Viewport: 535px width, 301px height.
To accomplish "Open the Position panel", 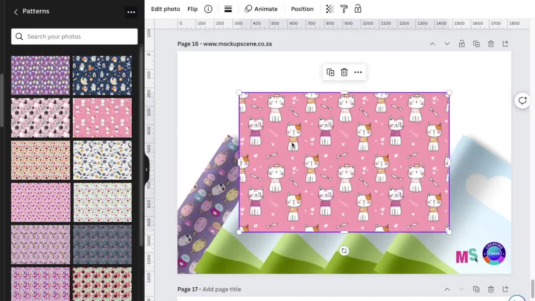I will tap(302, 9).
